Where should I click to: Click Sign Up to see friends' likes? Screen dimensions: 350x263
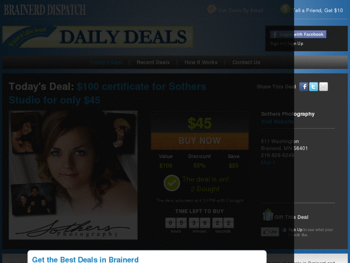tap(295, 230)
